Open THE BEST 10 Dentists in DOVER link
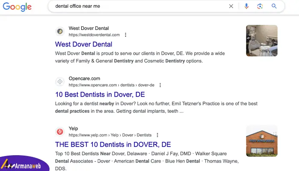This screenshot has height=171, width=299. (113, 144)
